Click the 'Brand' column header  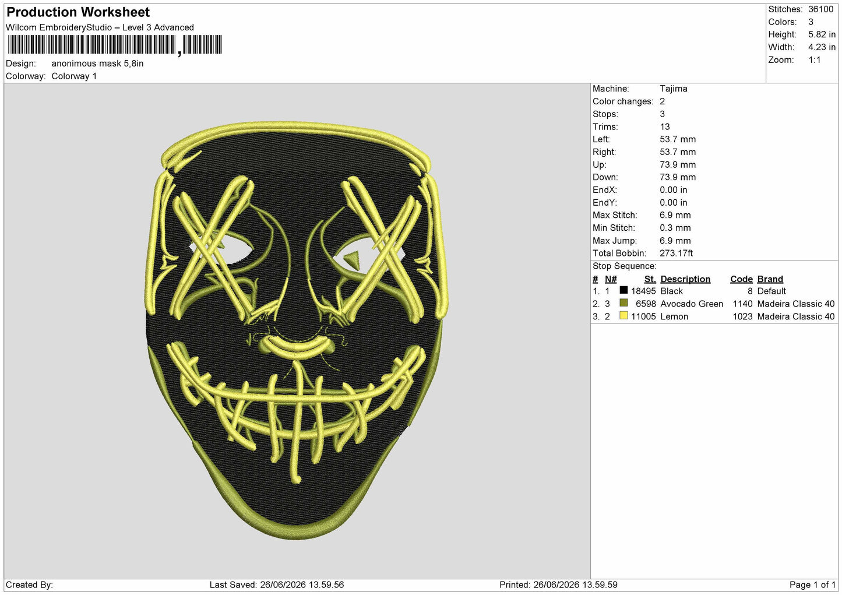[770, 279]
